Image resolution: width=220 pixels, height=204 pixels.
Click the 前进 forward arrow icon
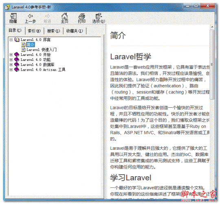[48, 16]
